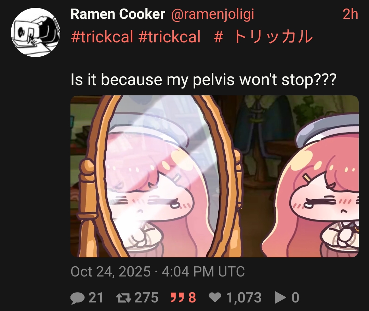Click the retweet arrows icon

point(124,298)
